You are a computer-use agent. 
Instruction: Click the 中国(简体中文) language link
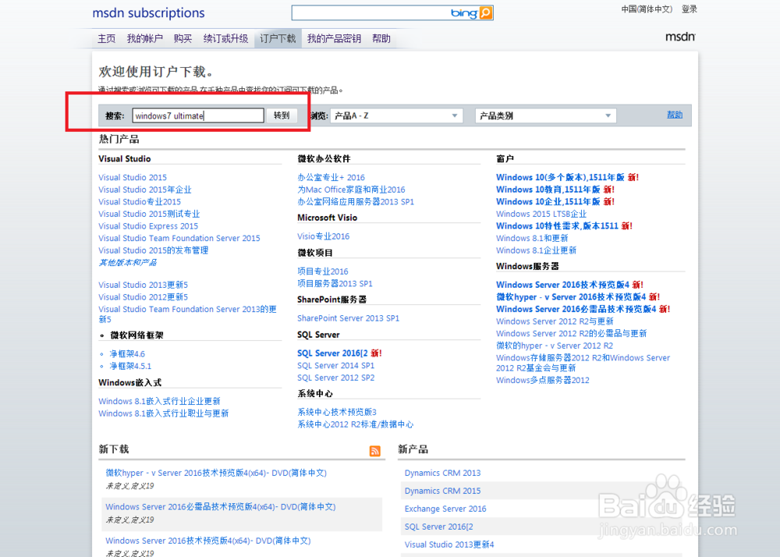(647, 9)
